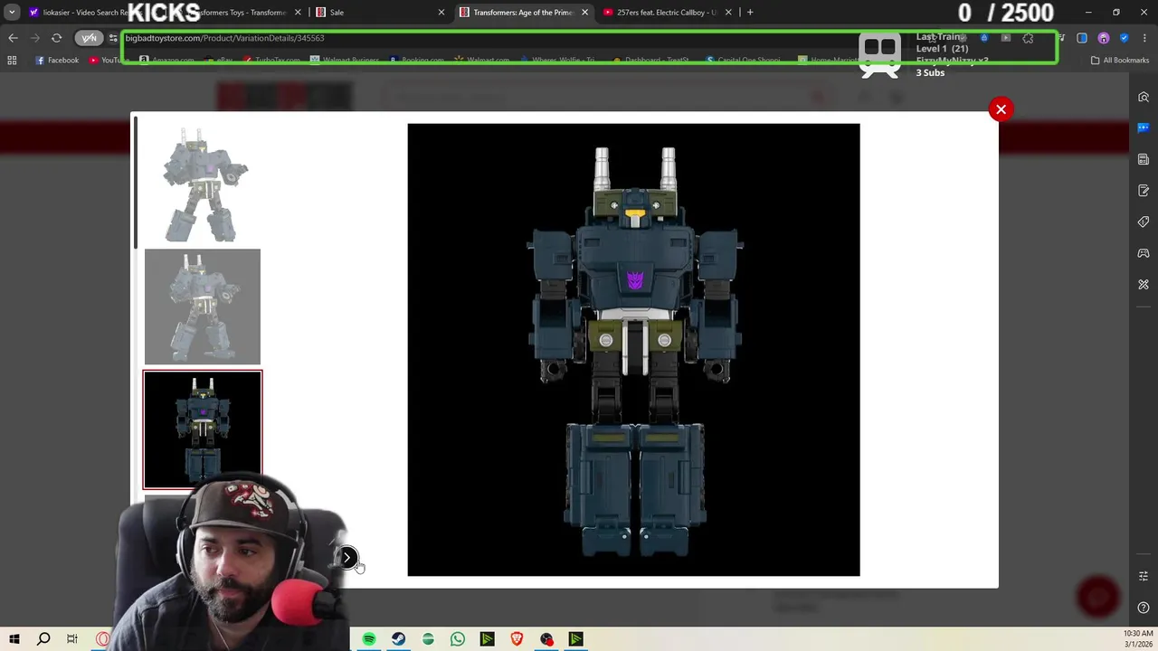Open the news reader sidebar icon
This screenshot has height=651, width=1158.
click(x=1144, y=159)
